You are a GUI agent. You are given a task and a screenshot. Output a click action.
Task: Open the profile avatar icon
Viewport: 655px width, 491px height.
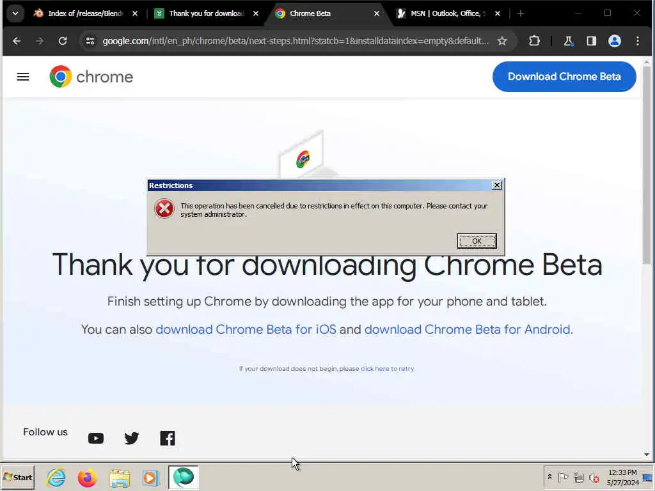pos(615,41)
